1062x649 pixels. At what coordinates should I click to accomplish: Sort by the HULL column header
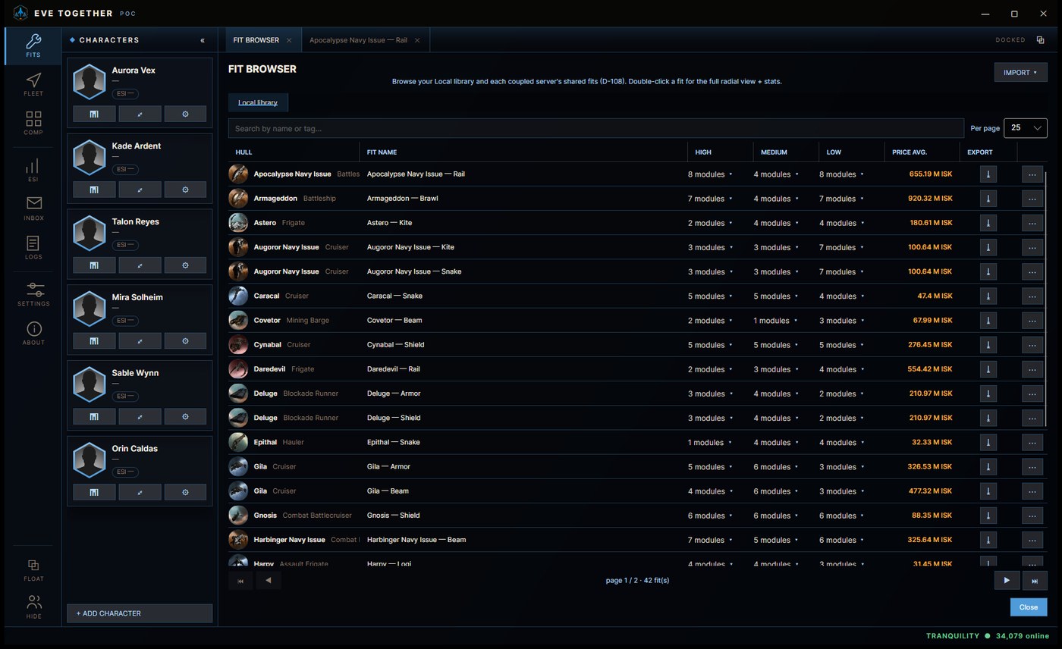(x=294, y=152)
